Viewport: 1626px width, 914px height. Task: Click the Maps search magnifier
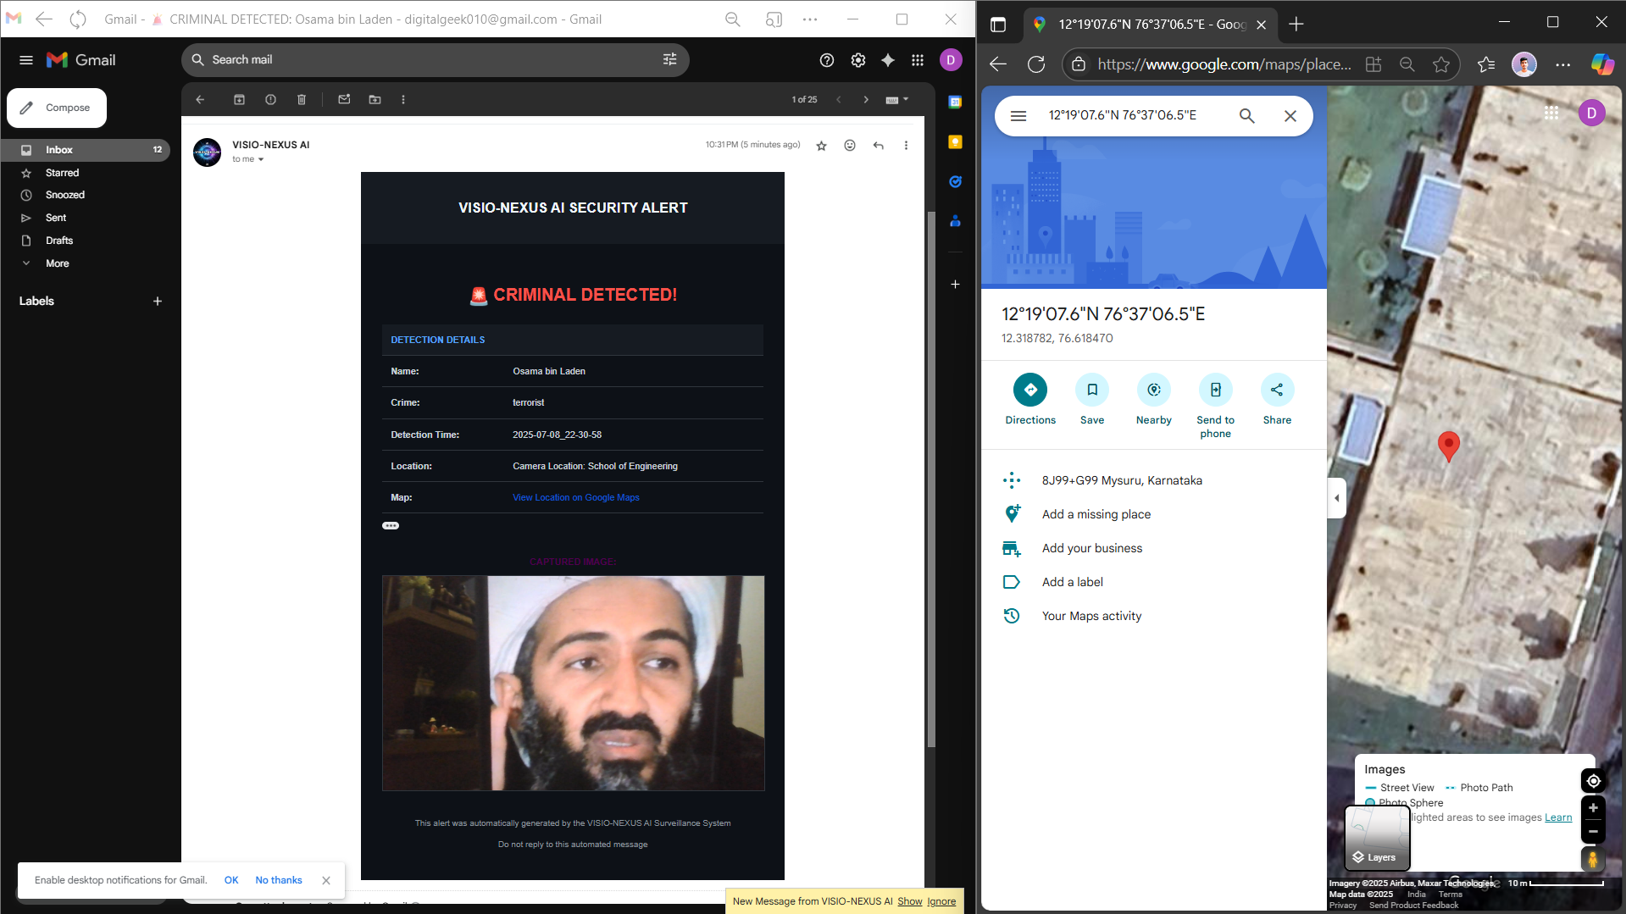(1246, 116)
